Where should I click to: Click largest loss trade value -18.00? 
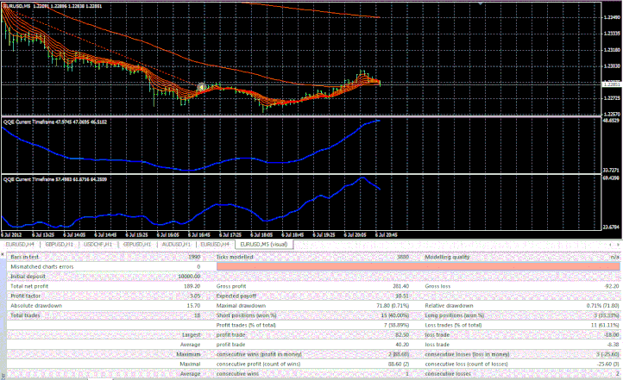612,335
